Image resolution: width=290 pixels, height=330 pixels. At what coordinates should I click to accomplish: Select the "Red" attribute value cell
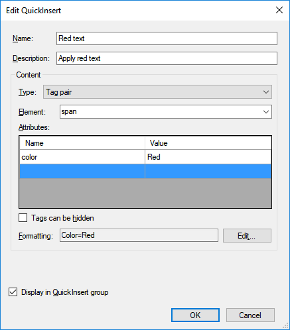[x=208, y=157]
